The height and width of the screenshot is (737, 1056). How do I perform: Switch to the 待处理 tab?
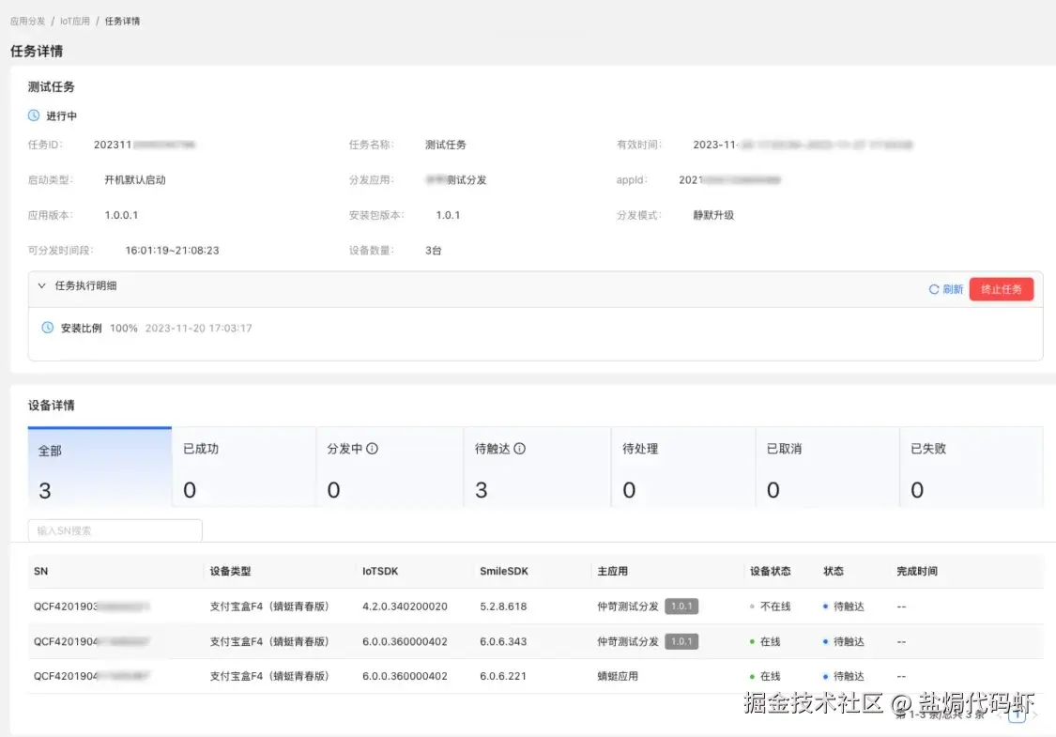pos(683,467)
